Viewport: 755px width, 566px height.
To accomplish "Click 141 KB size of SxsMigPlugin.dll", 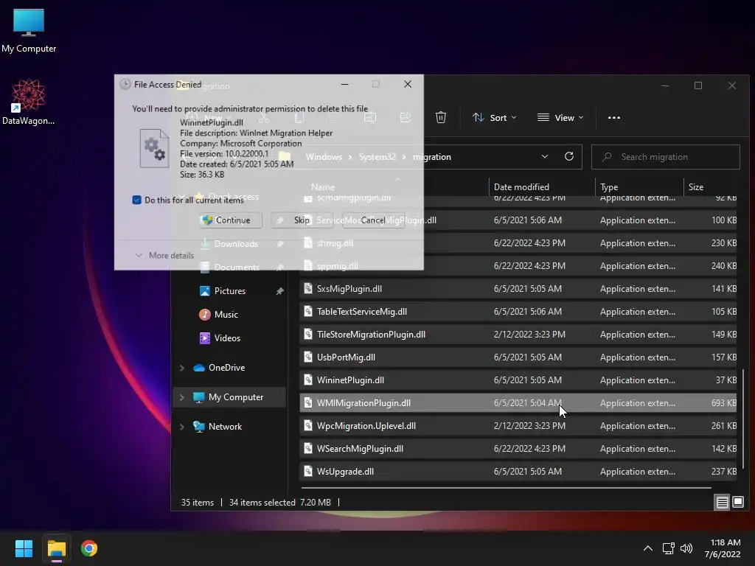I will click(x=724, y=289).
